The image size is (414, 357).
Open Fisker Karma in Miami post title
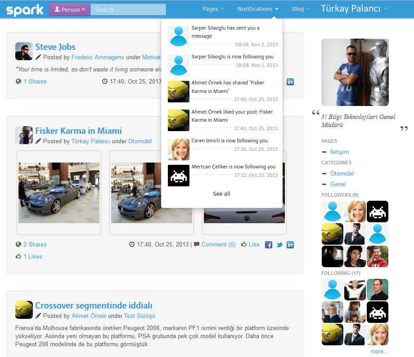[x=78, y=131]
